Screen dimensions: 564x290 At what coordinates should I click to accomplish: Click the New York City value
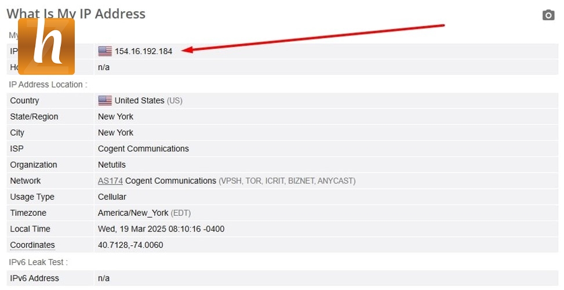click(x=115, y=133)
